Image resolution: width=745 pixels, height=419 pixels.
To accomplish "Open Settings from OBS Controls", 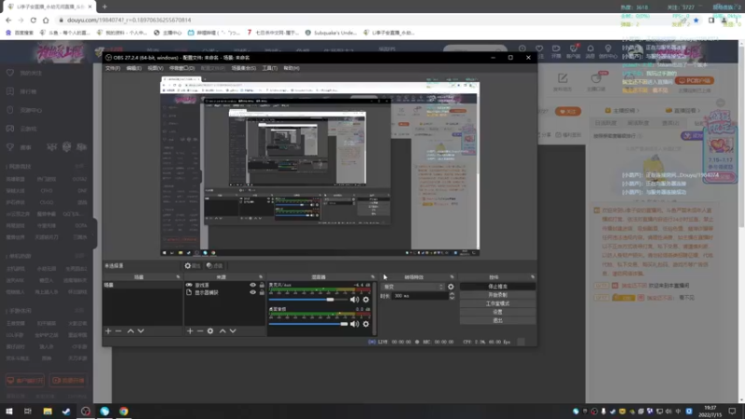I will 497,312.
